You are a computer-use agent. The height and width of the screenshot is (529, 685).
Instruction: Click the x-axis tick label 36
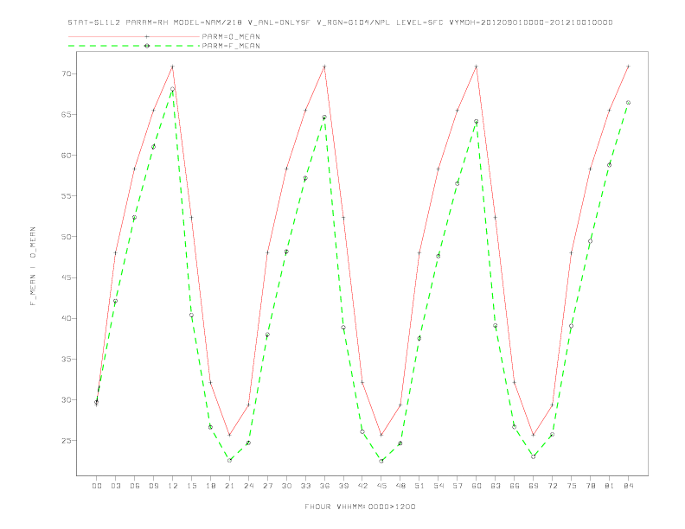click(x=324, y=486)
